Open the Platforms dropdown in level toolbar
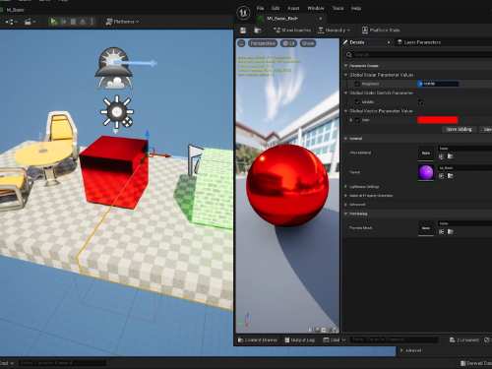492x369 pixels. coord(122,22)
